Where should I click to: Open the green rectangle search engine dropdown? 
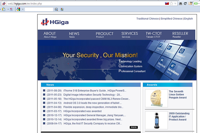(197, 4)
